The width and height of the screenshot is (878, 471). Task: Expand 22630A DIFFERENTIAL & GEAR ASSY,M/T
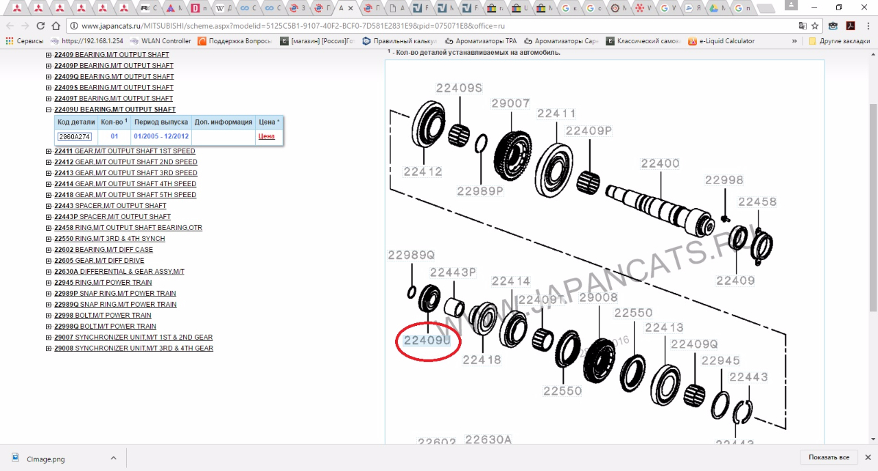[49, 272]
